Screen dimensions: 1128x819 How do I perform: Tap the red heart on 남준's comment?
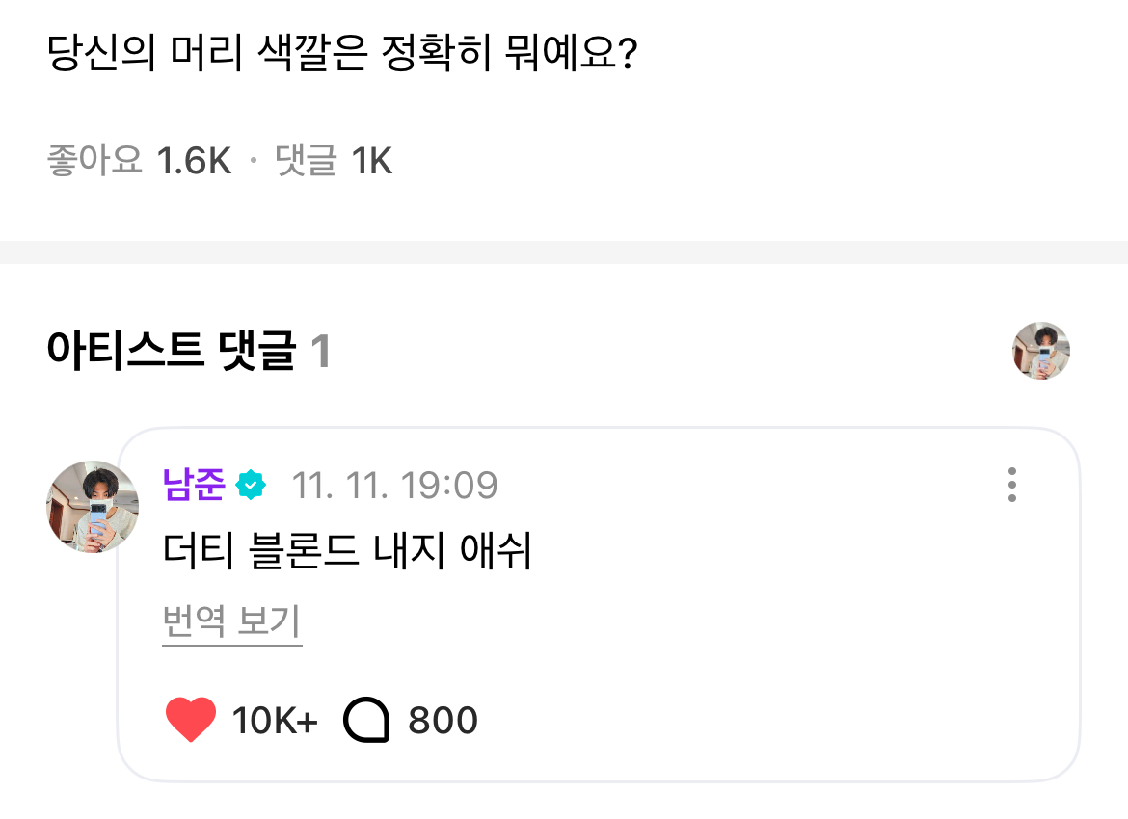pos(191,721)
